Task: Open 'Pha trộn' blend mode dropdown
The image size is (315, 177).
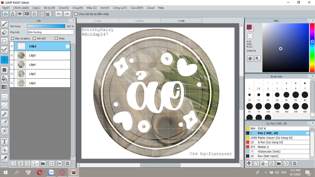Action: [51, 32]
